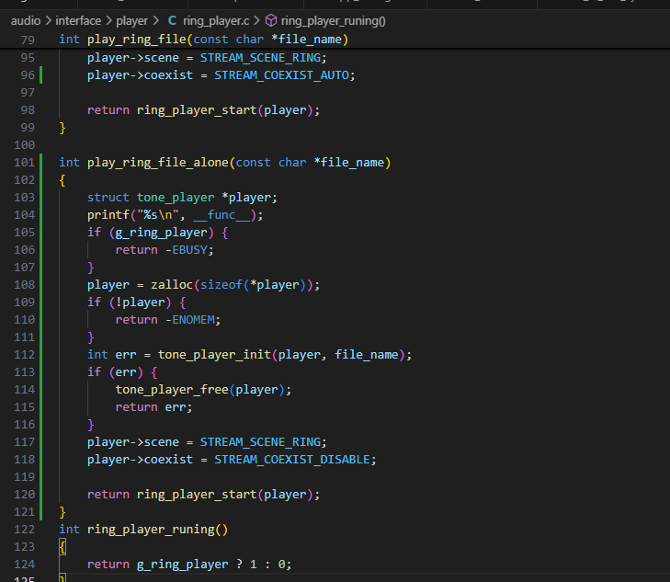Screen dimensions: 670x582
Task: Click the green change bar beside line 96
Action: click(x=41, y=75)
